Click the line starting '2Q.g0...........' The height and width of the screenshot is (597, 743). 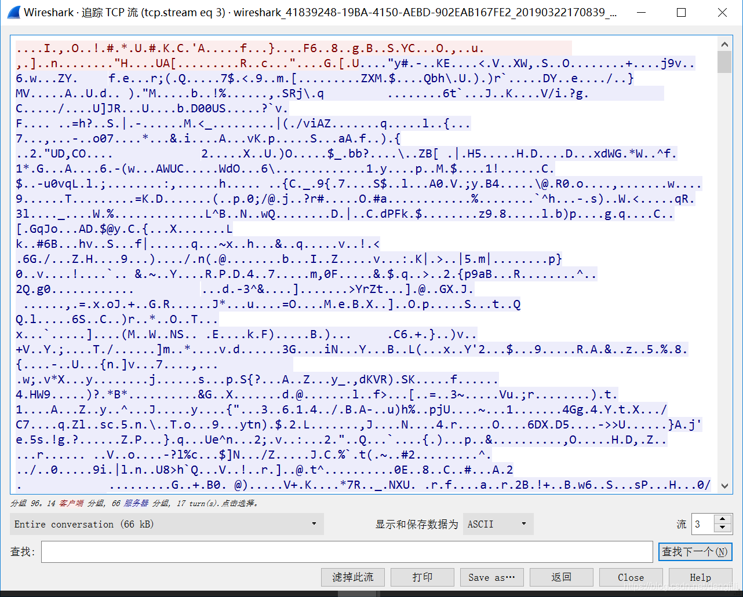click(245, 289)
